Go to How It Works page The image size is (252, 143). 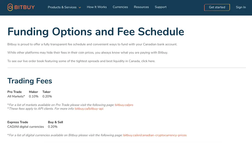97,7
